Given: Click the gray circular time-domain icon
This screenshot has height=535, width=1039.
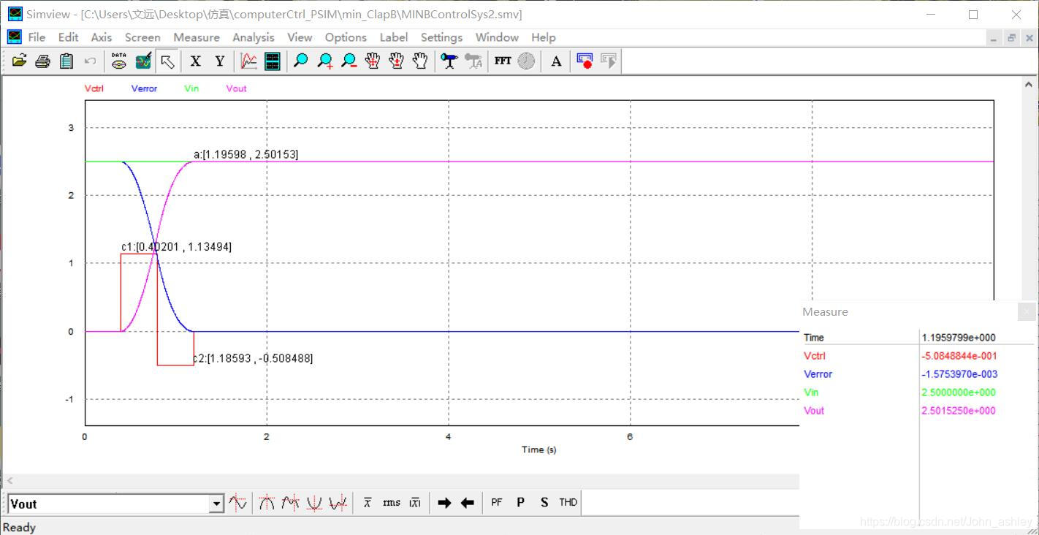Looking at the screenshot, I should click(x=526, y=61).
